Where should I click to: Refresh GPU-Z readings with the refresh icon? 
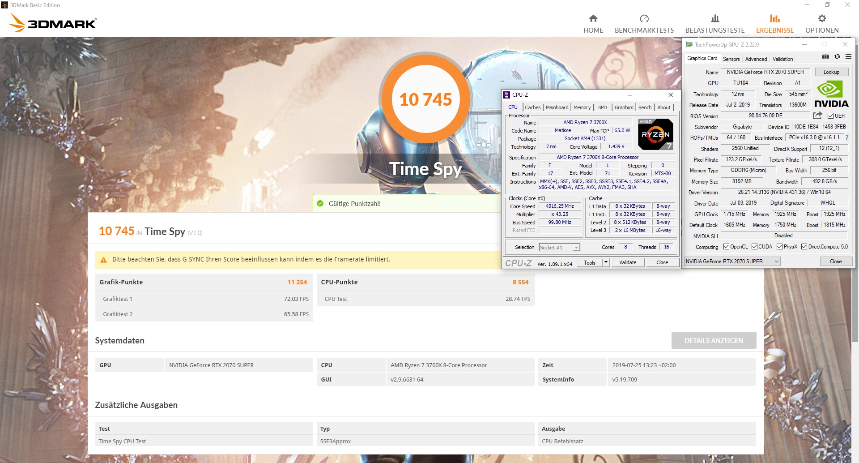[x=837, y=57]
